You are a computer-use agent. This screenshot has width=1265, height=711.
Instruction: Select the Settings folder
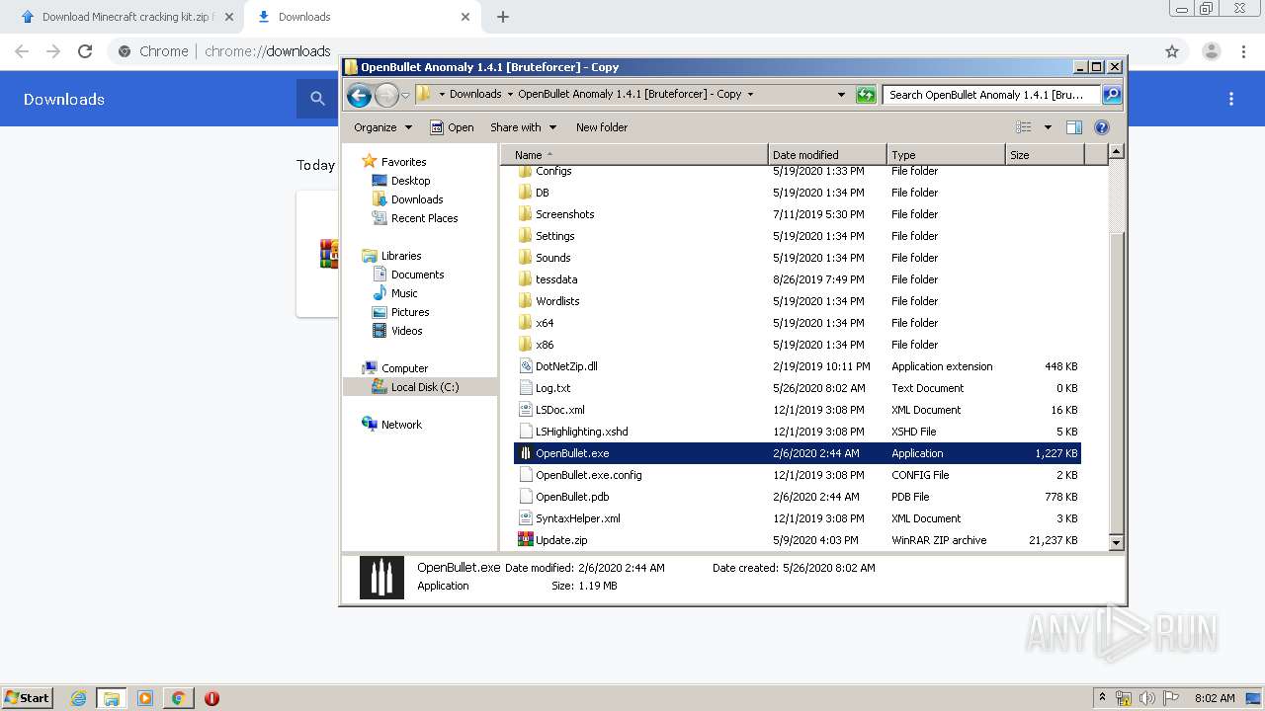point(798,236)
